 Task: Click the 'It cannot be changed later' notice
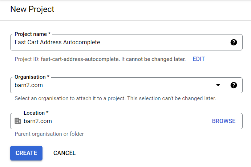153,59
